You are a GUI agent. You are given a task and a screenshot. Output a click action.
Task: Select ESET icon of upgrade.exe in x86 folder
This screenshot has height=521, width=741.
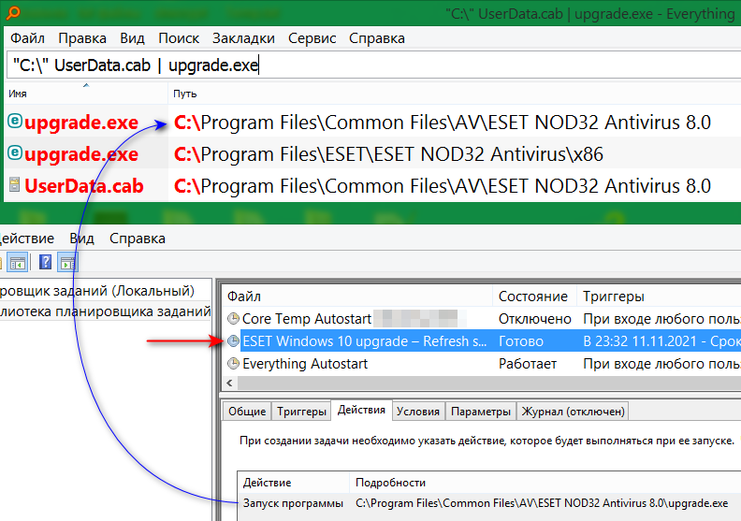15,153
